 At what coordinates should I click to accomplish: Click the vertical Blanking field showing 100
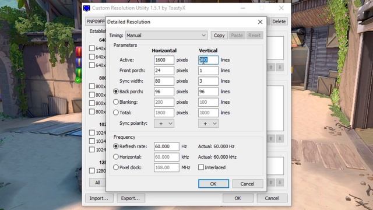208,102
